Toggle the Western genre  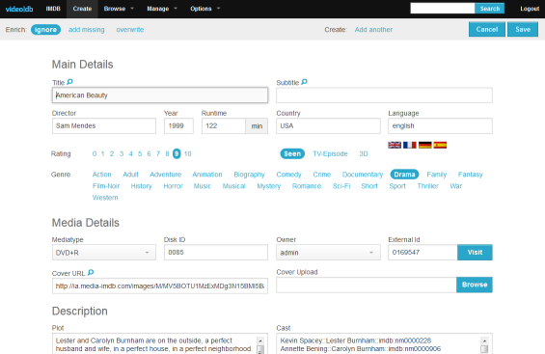click(105, 198)
